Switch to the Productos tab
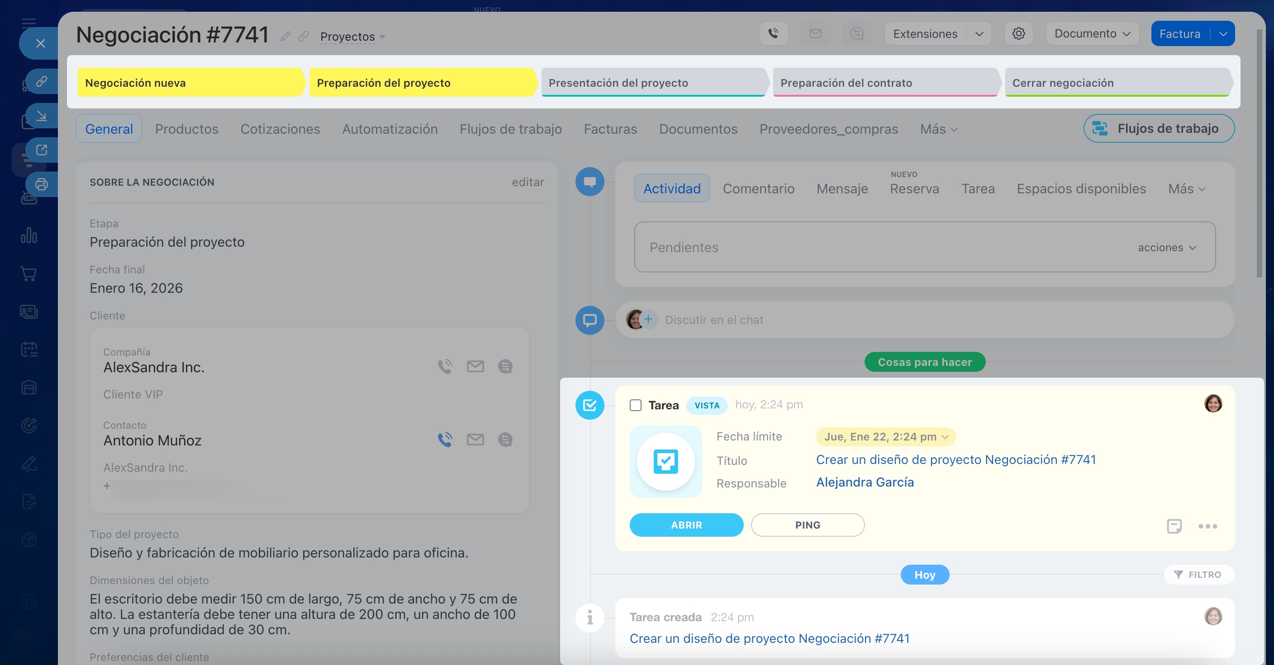Image resolution: width=1274 pixels, height=665 pixels. click(186, 129)
